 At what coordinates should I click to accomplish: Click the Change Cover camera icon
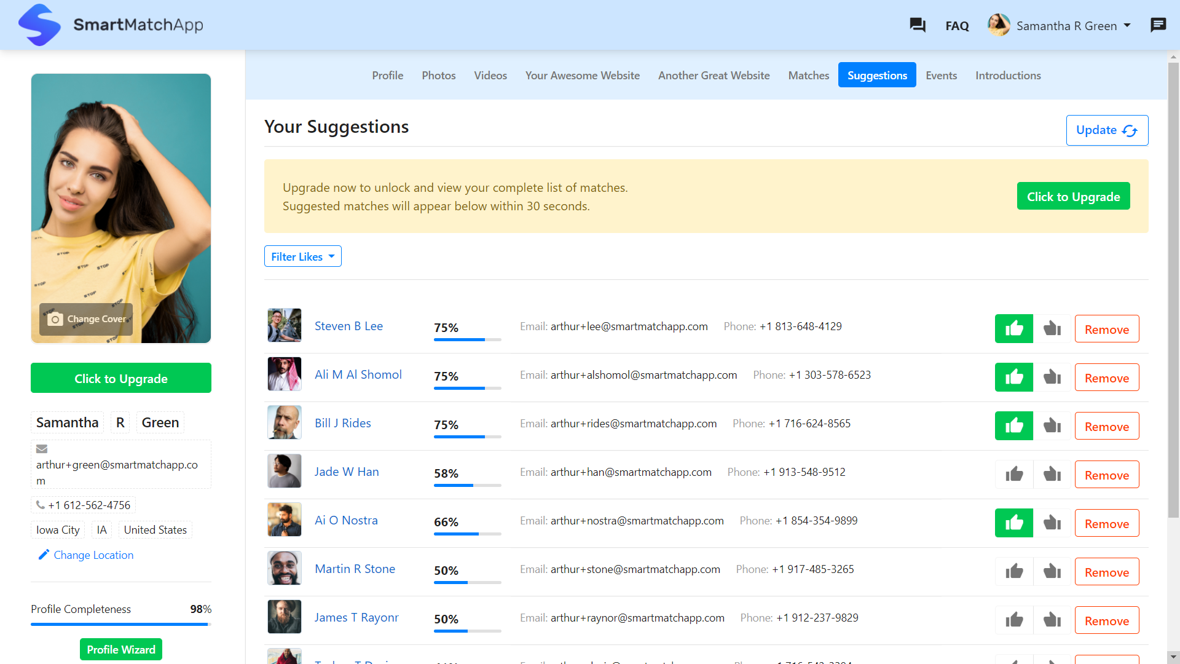(55, 319)
